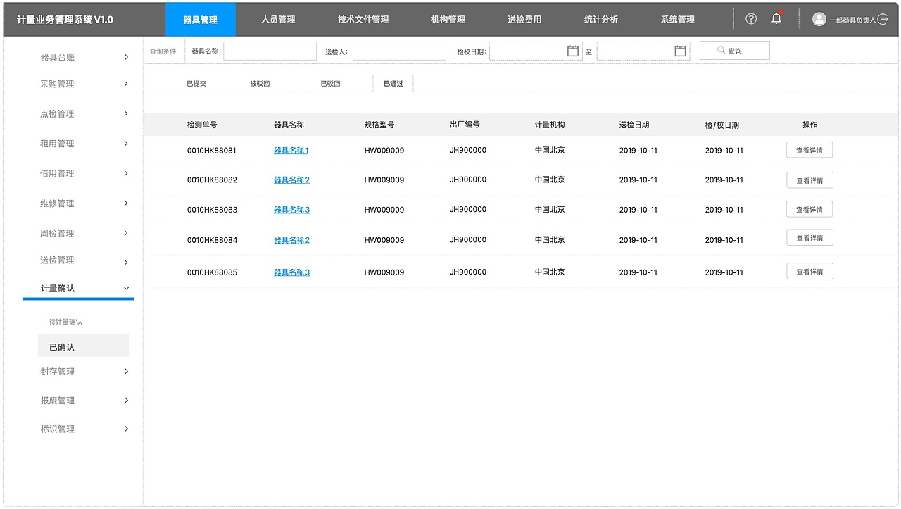The width and height of the screenshot is (901, 509).
Task: Open the start date calendar icon
Action: (573, 51)
